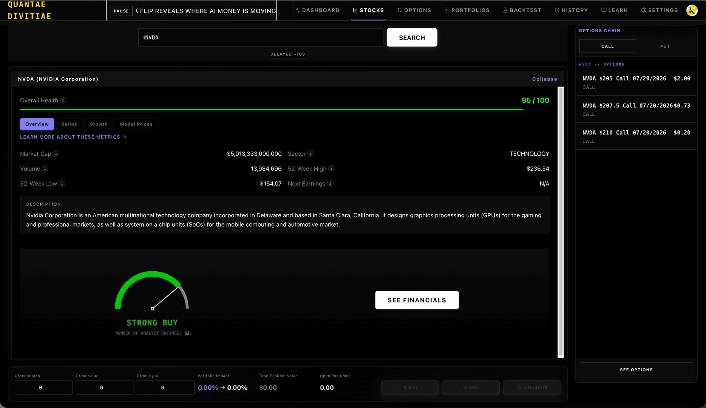706x408 pixels.
Task: Click the Next Earnings info icon
Action: [x=330, y=183]
